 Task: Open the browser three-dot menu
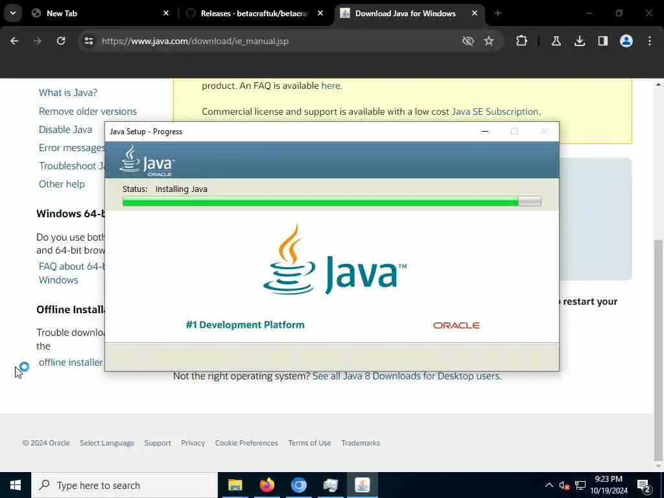point(650,41)
